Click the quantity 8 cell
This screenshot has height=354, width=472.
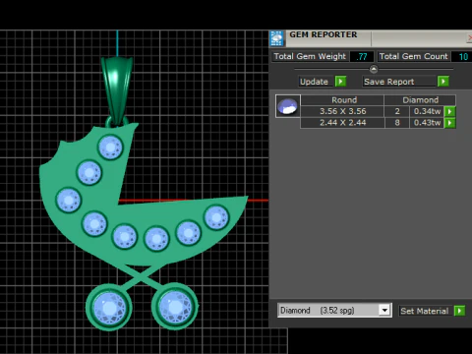point(397,123)
